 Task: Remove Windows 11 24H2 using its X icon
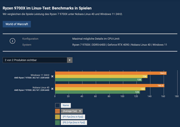52,76
